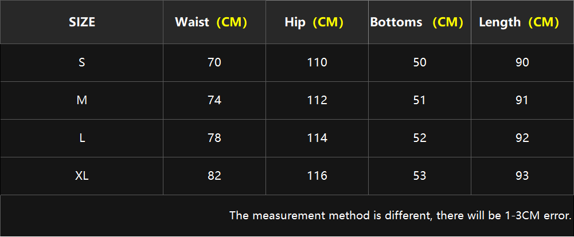Click waist value 78 in L row

click(x=214, y=139)
